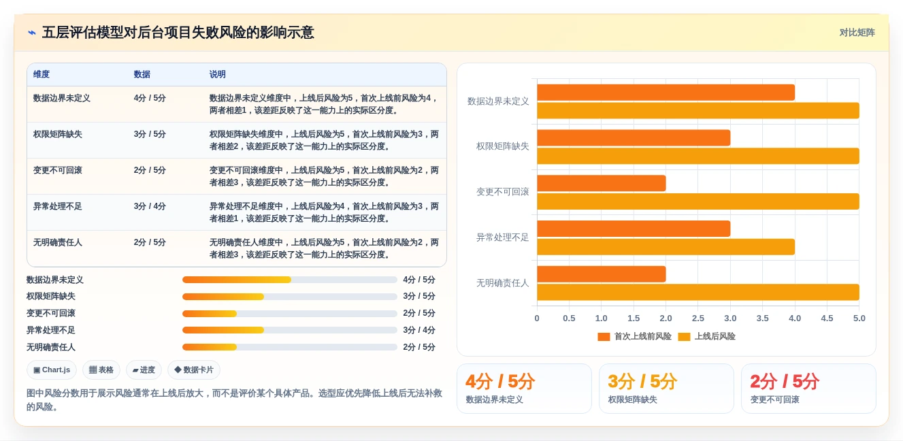
Task: Select the 数据卡片 tag chip
Action: tap(194, 370)
